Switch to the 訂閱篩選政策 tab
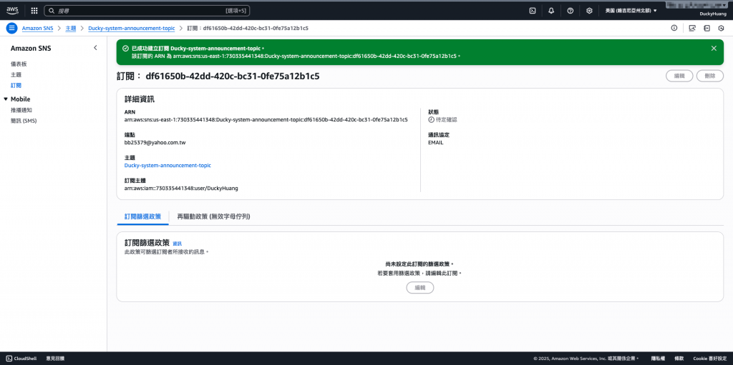The image size is (733, 365). point(142,216)
